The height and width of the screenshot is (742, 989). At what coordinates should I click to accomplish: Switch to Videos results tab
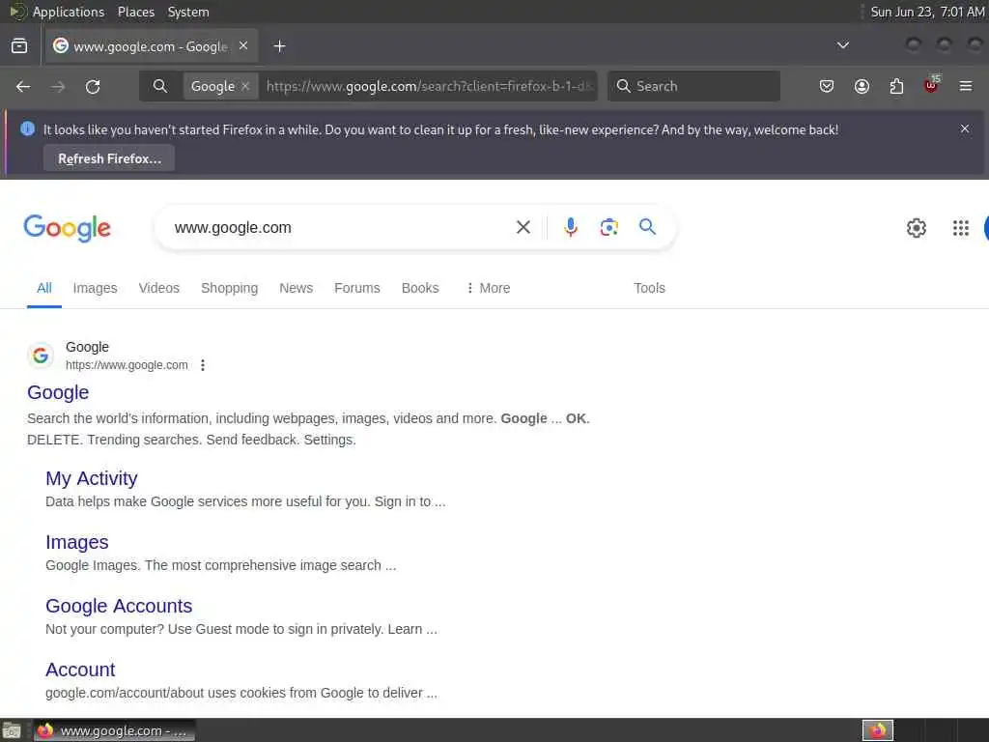pos(159,288)
